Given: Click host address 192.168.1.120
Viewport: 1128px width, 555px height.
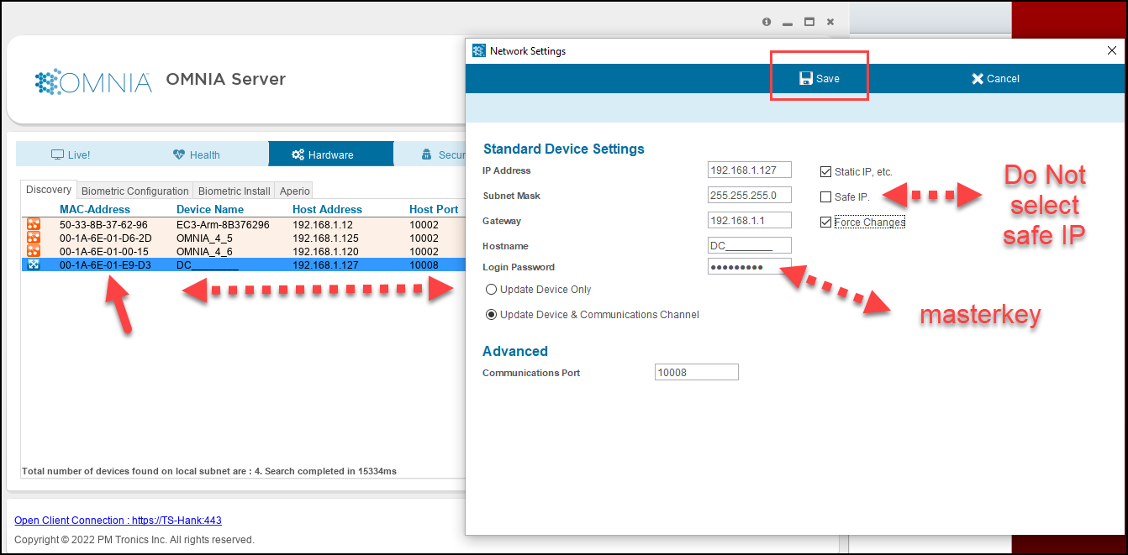Looking at the screenshot, I should pos(326,251).
